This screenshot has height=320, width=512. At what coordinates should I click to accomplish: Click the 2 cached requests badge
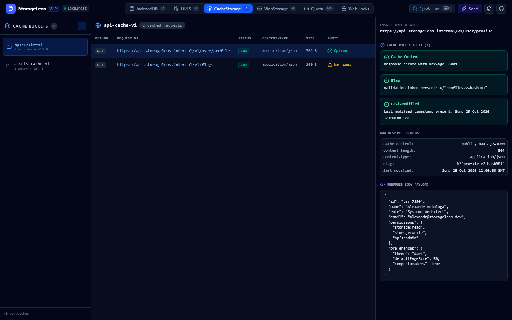(162, 25)
